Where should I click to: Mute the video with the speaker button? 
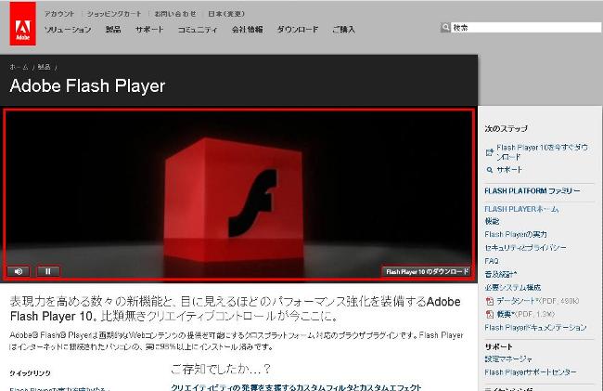pos(19,271)
